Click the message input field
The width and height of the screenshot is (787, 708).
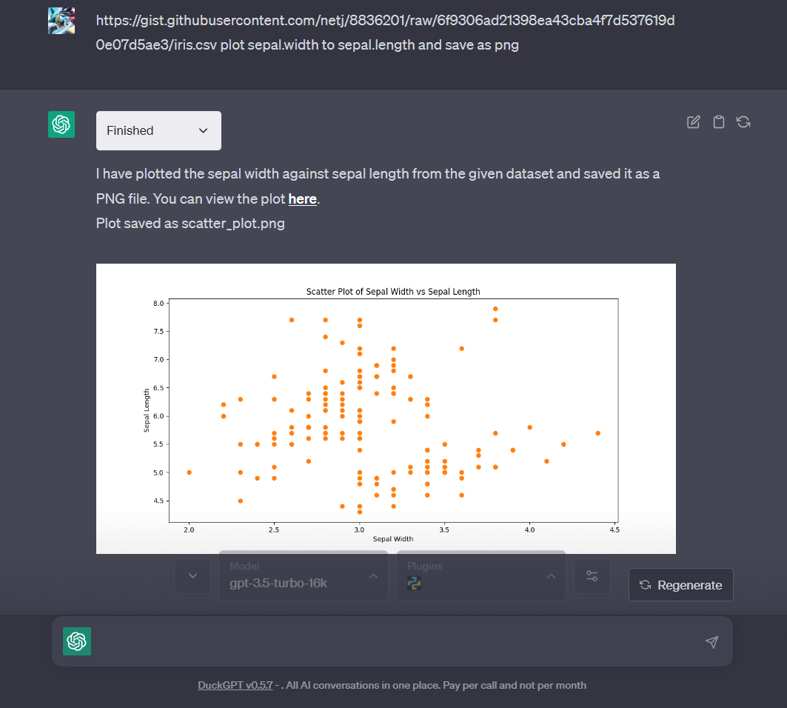pos(397,642)
